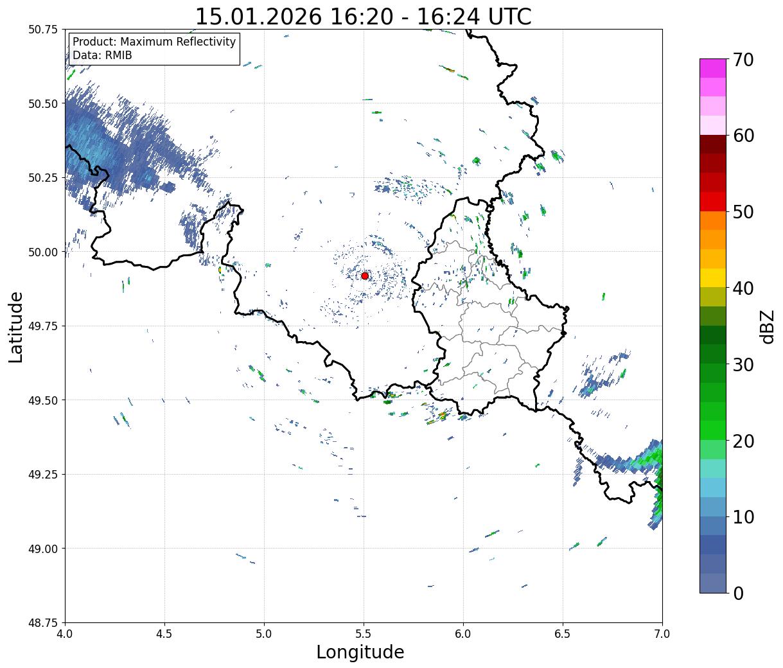
Task: Click the 7.0 longitude tick label
Action: (x=662, y=634)
